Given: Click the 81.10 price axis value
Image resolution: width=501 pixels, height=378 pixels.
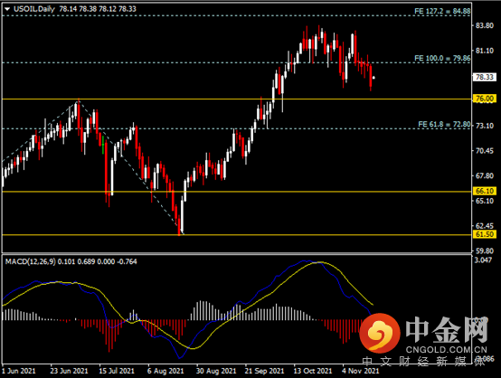Looking at the screenshot, I should coord(485,51).
